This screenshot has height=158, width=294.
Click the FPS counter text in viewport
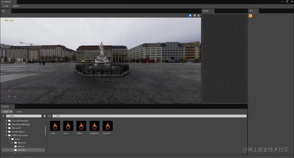(x=9, y=20)
